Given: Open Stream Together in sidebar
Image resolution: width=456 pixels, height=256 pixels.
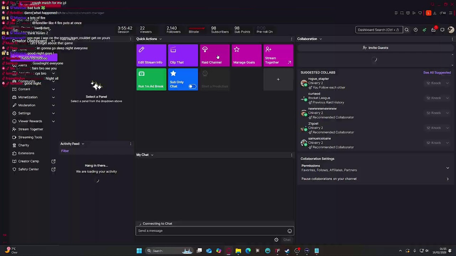Looking at the screenshot, I should [31, 129].
